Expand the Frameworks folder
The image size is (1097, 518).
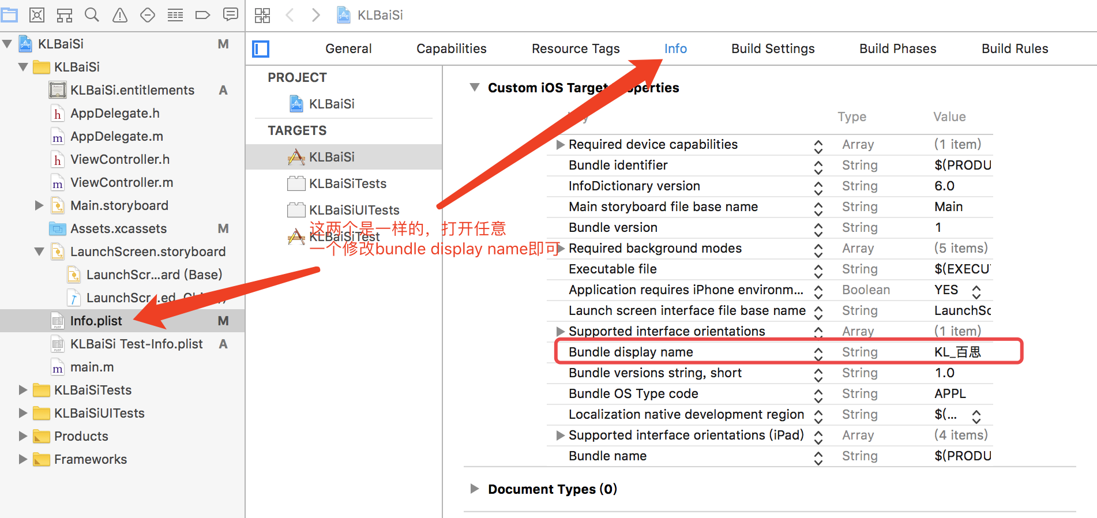[23, 459]
